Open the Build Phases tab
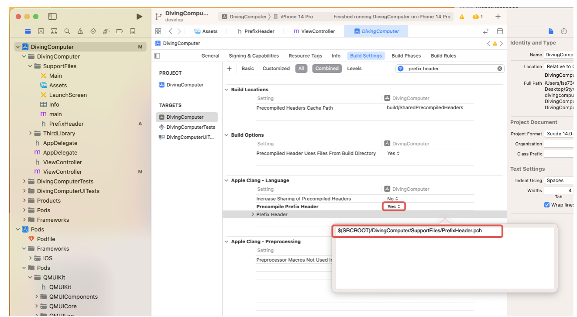Image resolution: width=577 pixels, height=317 pixels. 406,56
